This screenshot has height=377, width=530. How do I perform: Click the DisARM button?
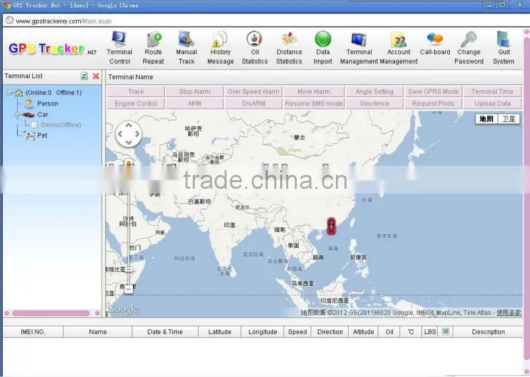(x=254, y=103)
